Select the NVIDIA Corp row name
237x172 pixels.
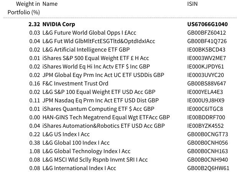click(x=59, y=24)
